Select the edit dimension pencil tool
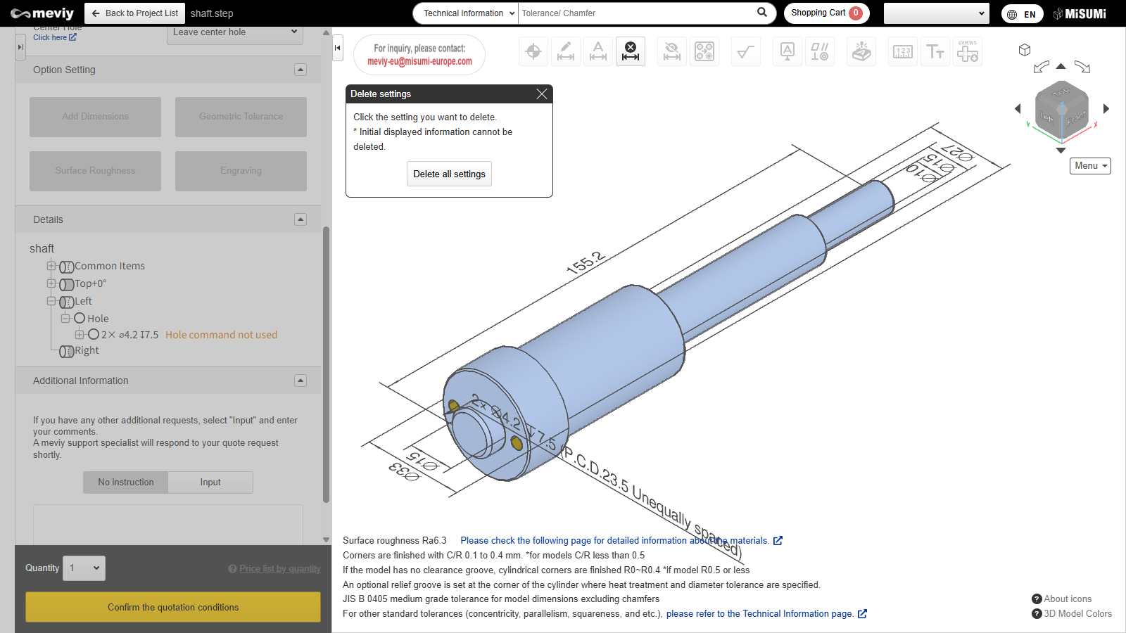This screenshot has height=633, width=1126. coord(566,51)
